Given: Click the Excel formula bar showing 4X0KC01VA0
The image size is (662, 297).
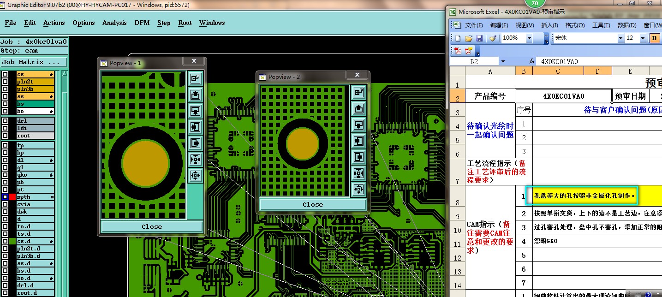Looking at the screenshot, I should coord(600,61).
